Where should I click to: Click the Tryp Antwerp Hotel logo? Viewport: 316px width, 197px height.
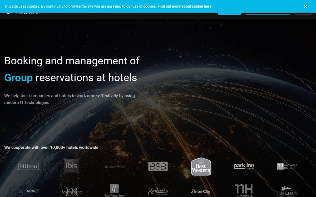pyautogui.click(x=287, y=167)
